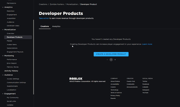This screenshot has width=180, height=107.
Task: Go to Subscriptions
Action: 12,48
